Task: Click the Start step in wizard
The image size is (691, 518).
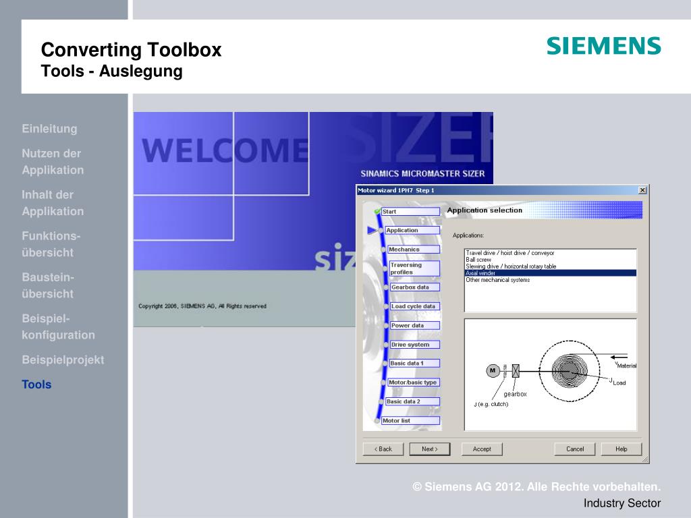Action: (410, 211)
